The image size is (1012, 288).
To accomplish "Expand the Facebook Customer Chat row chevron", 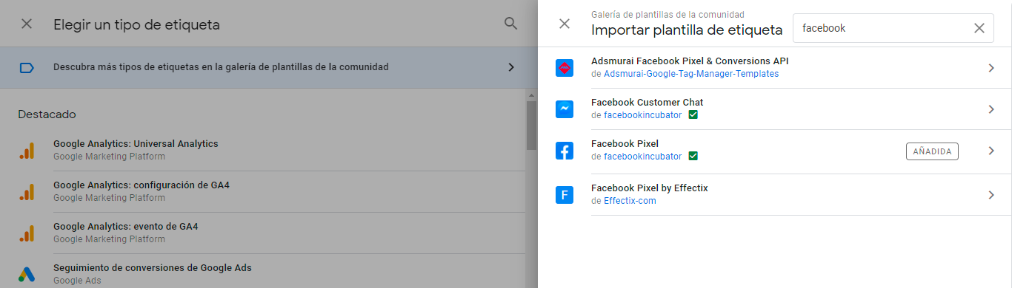I will tap(991, 109).
